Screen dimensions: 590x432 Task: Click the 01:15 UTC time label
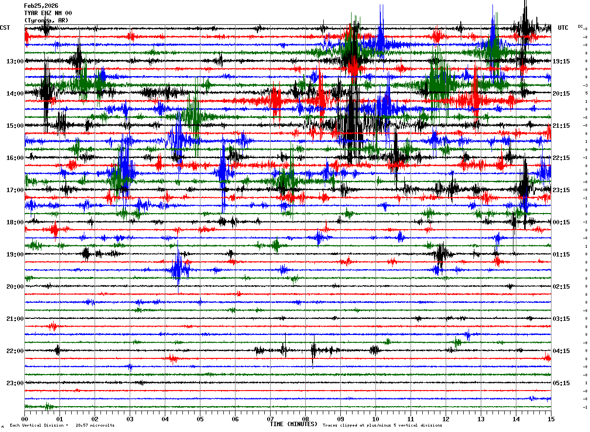[x=561, y=255]
